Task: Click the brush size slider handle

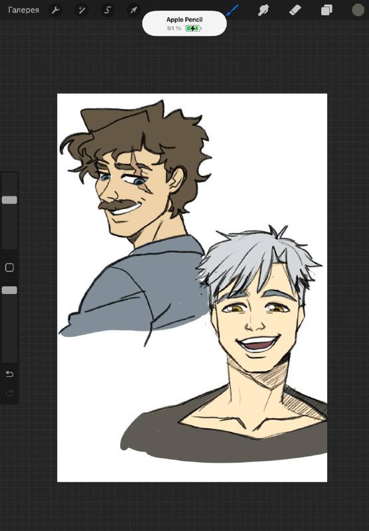Action: point(9,200)
